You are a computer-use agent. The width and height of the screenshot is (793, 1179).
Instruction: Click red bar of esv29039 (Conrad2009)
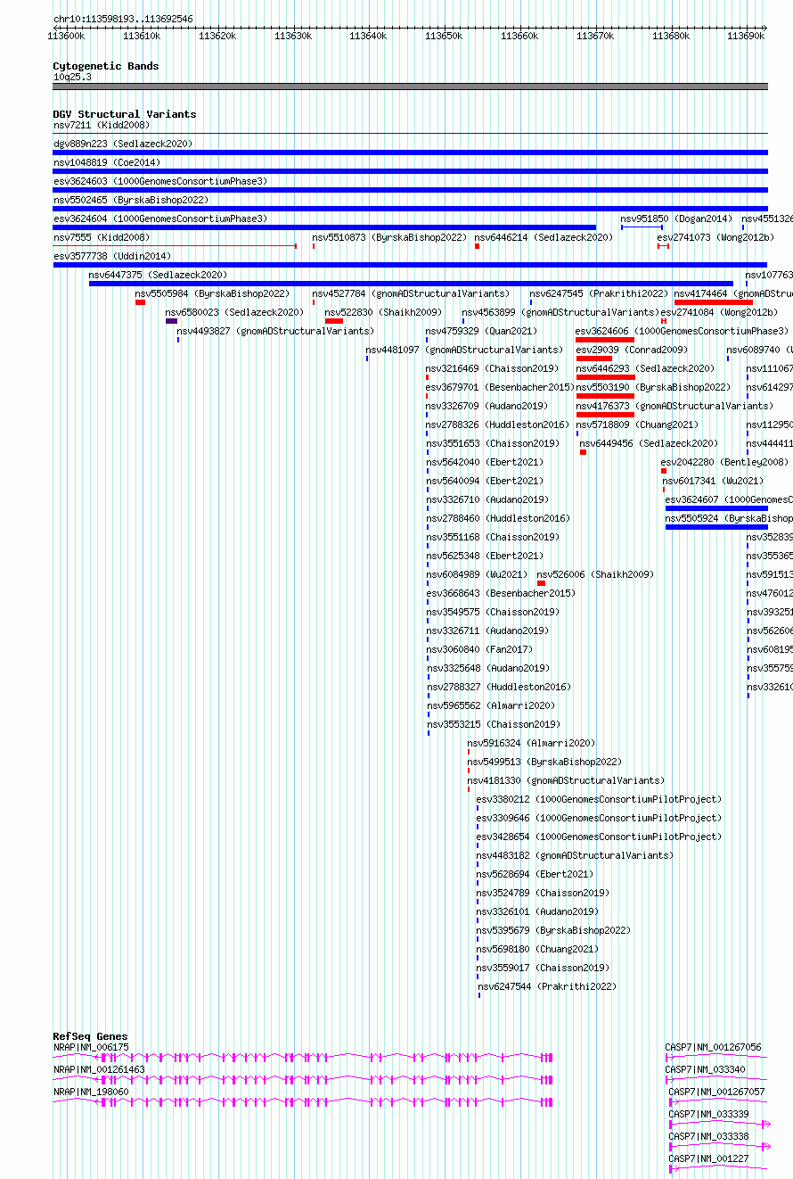[593, 359]
